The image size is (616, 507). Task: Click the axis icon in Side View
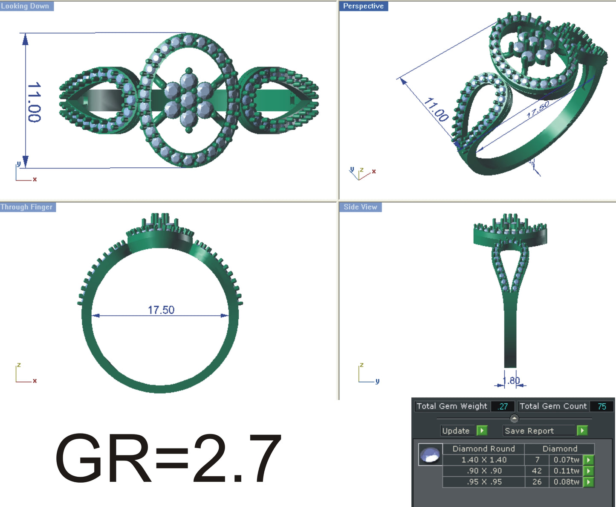pos(369,373)
